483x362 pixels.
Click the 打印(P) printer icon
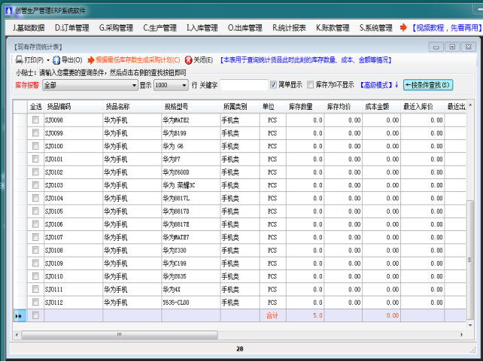[x=19, y=59]
